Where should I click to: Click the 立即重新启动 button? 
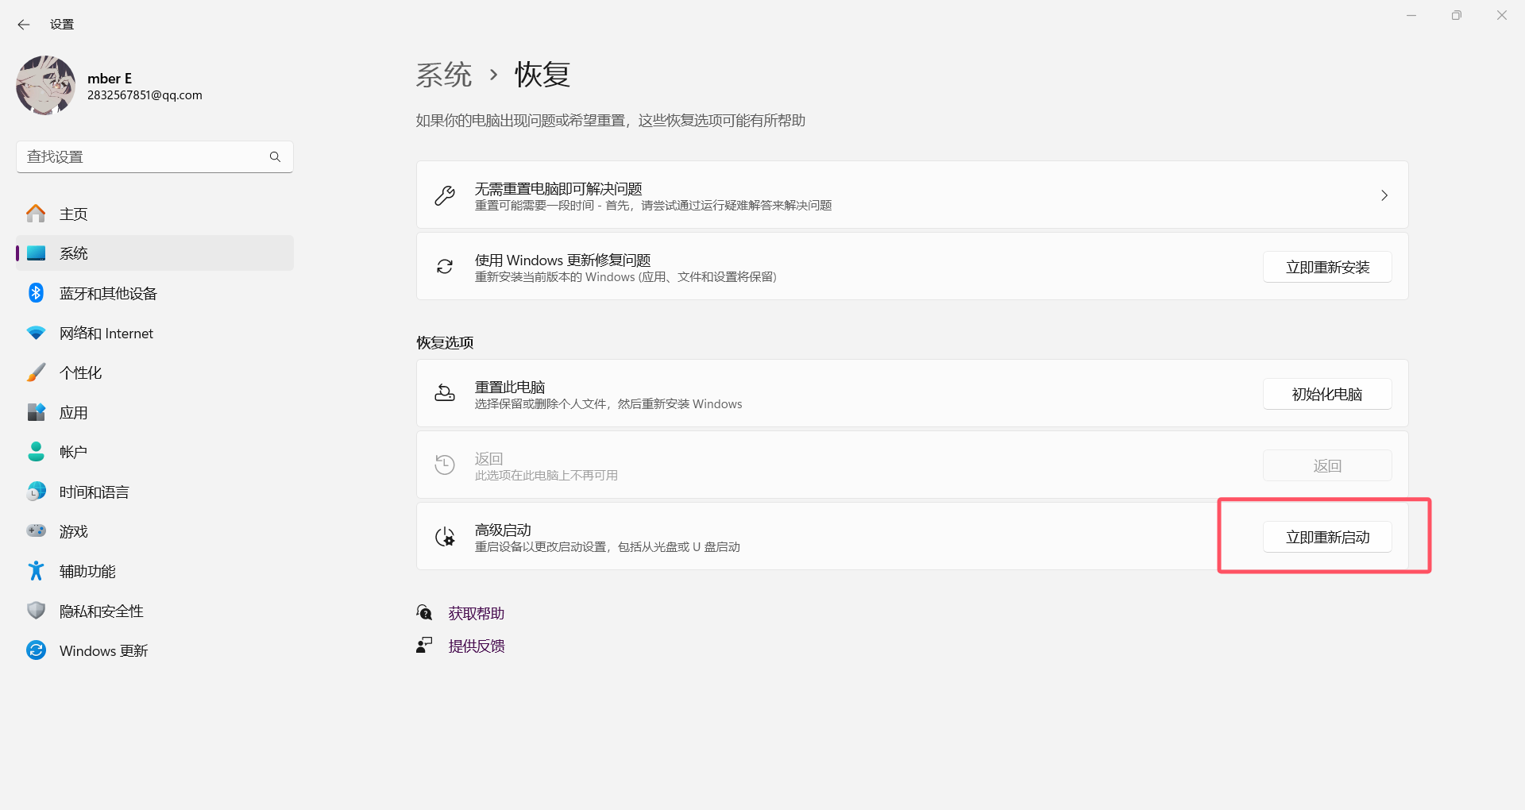pyautogui.click(x=1326, y=538)
